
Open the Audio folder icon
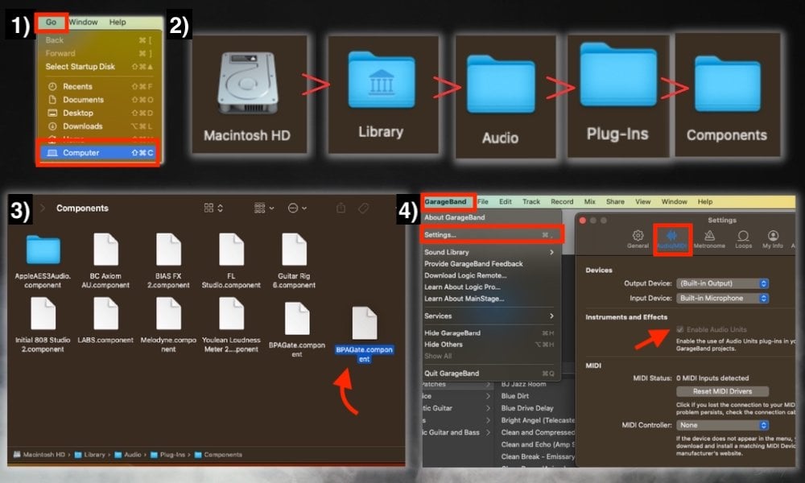pos(501,84)
